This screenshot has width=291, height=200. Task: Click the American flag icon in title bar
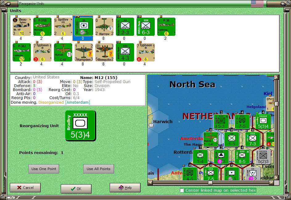(x=257, y=3)
